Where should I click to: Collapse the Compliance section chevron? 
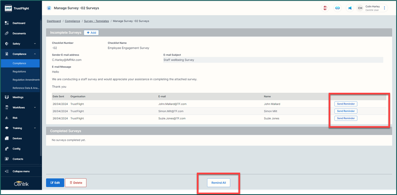pos(35,54)
